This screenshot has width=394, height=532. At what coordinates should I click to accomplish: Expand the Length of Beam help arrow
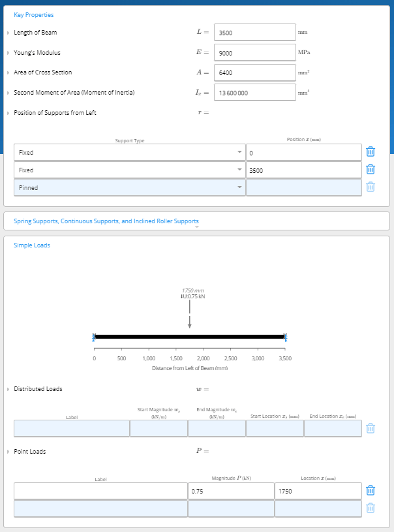(8, 33)
